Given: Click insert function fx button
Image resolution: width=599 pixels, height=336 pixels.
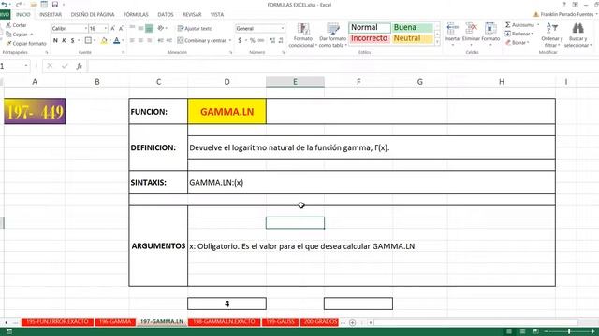Looking at the screenshot, I should [x=79, y=66].
